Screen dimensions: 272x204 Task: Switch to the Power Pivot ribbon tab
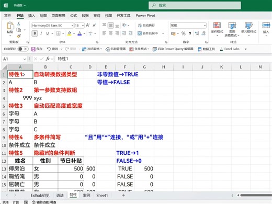[x=145, y=16]
